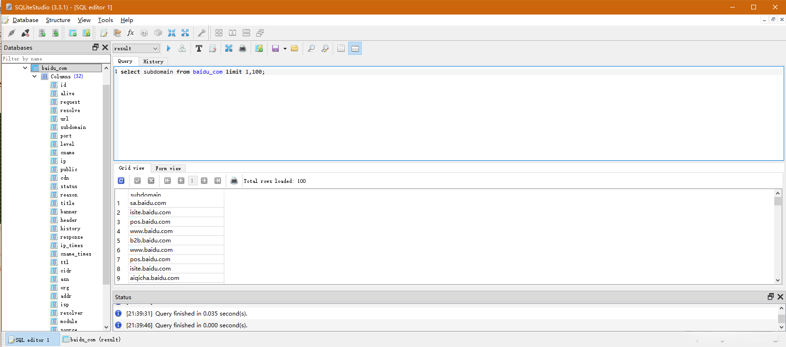Tile windows horizontally
Screen dimensions: 786x347
click(x=233, y=33)
